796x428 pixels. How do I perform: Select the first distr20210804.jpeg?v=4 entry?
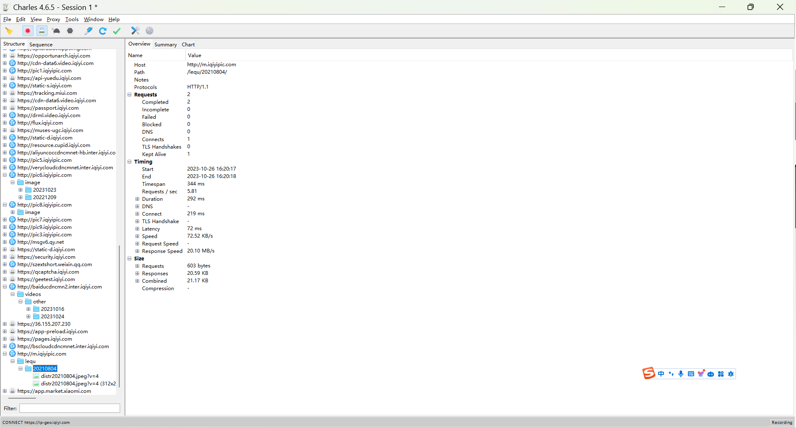pos(70,376)
